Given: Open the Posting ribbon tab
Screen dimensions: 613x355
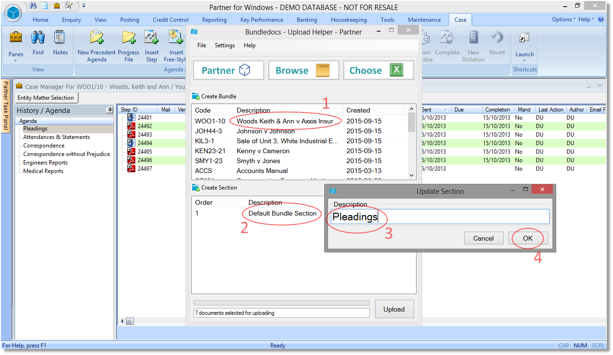Looking at the screenshot, I should [x=130, y=20].
